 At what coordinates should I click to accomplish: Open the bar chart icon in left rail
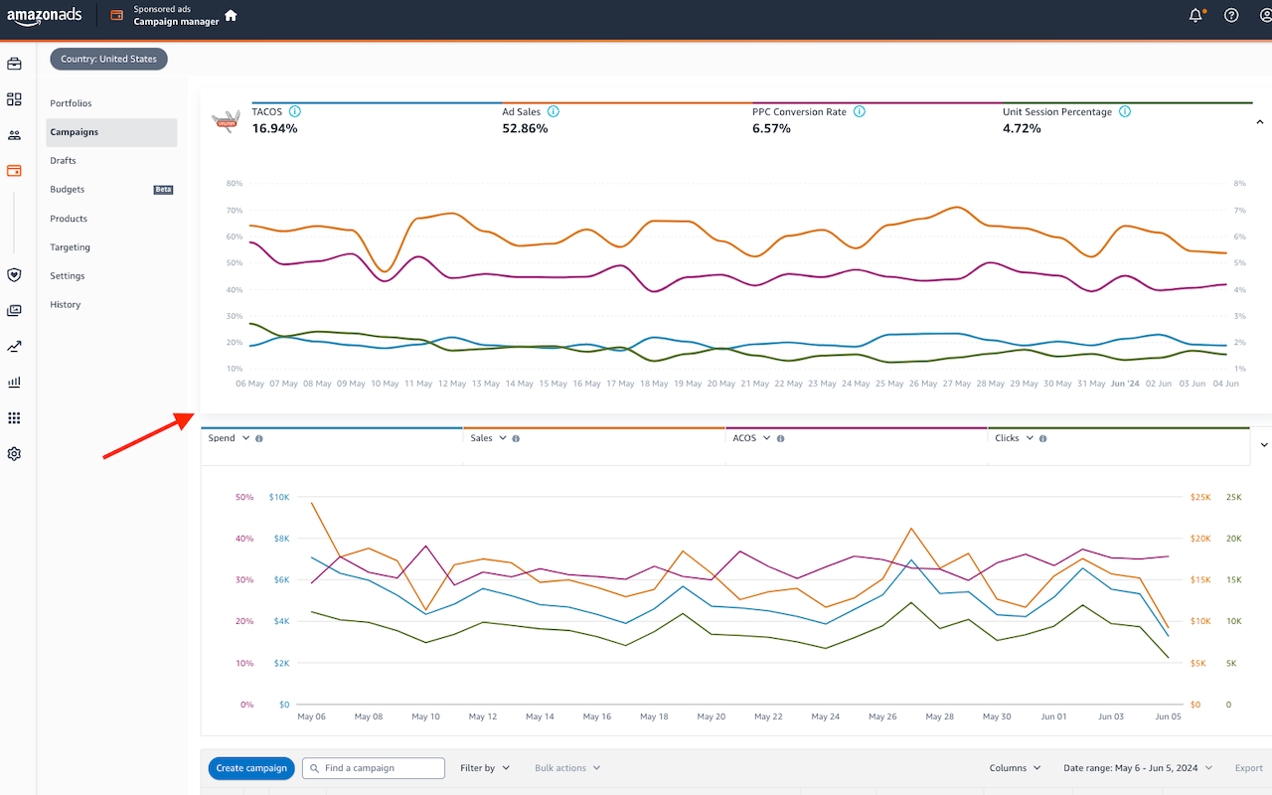pyautogui.click(x=14, y=383)
